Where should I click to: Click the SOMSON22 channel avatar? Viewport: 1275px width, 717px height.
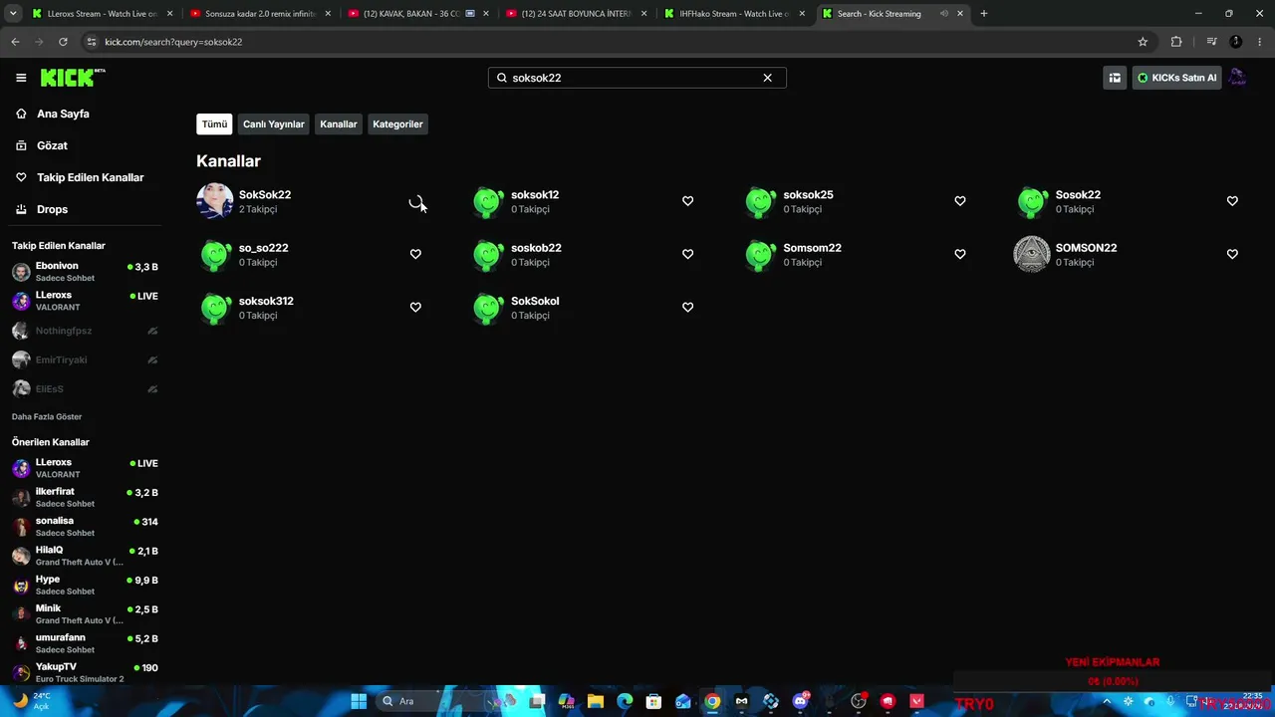1032,254
